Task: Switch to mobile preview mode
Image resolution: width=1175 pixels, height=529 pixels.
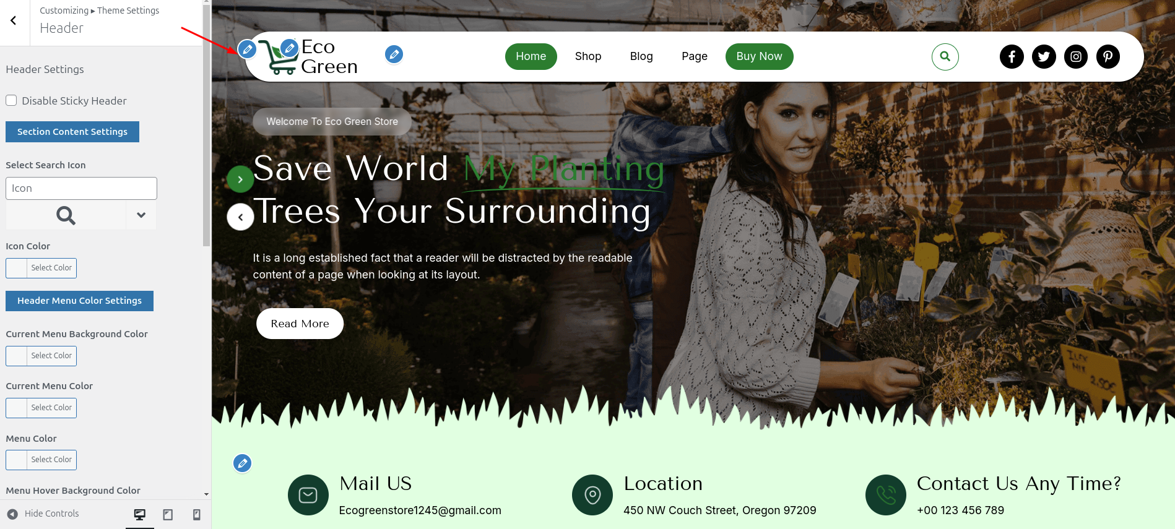Action: 196,514
